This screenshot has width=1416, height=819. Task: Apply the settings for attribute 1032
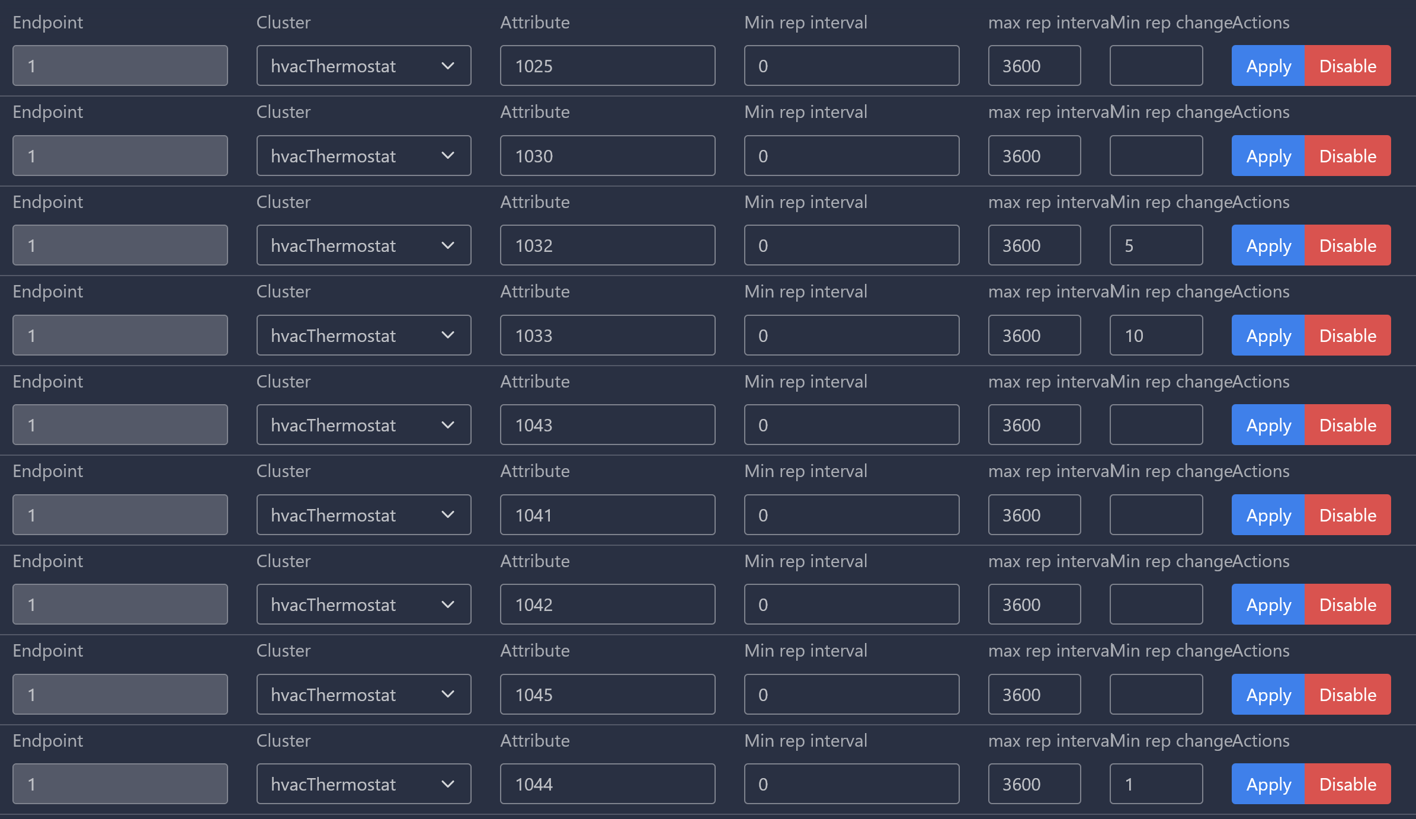point(1267,245)
